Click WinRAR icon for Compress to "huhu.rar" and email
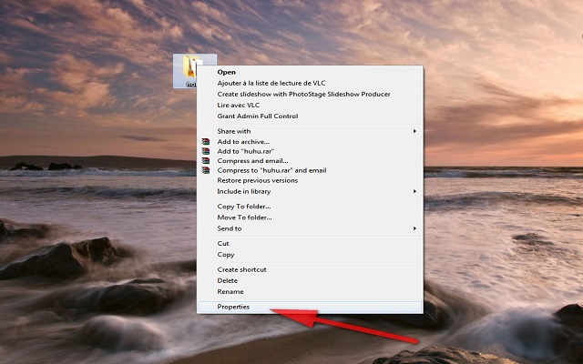 [206, 170]
